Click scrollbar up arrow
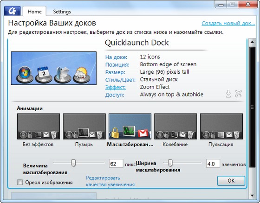 point(252,42)
